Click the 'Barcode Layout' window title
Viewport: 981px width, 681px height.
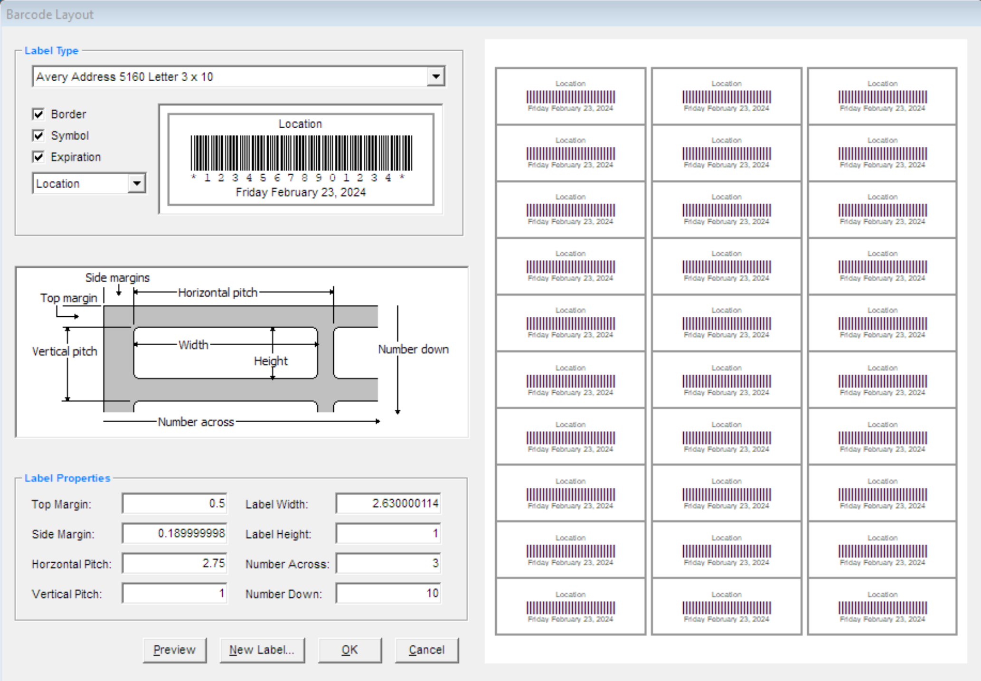(50, 15)
